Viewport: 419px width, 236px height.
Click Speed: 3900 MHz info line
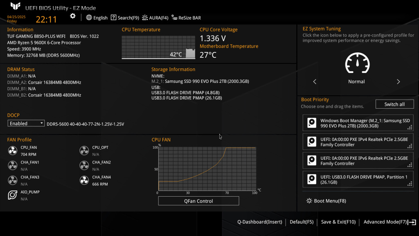click(x=24, y=49)
